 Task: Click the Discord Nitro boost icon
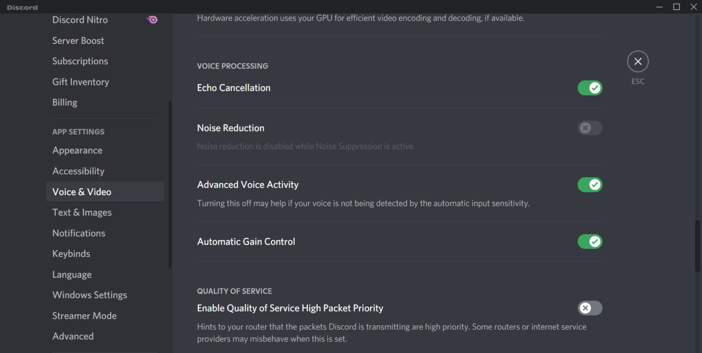coord(151,20)
